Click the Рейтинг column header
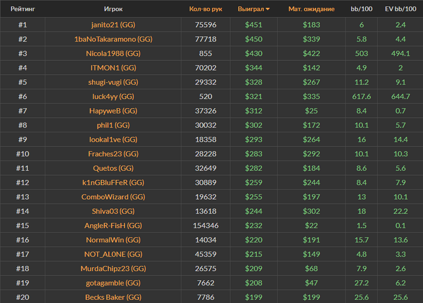Screen dimensions: 423x303 tap(22, 10)
